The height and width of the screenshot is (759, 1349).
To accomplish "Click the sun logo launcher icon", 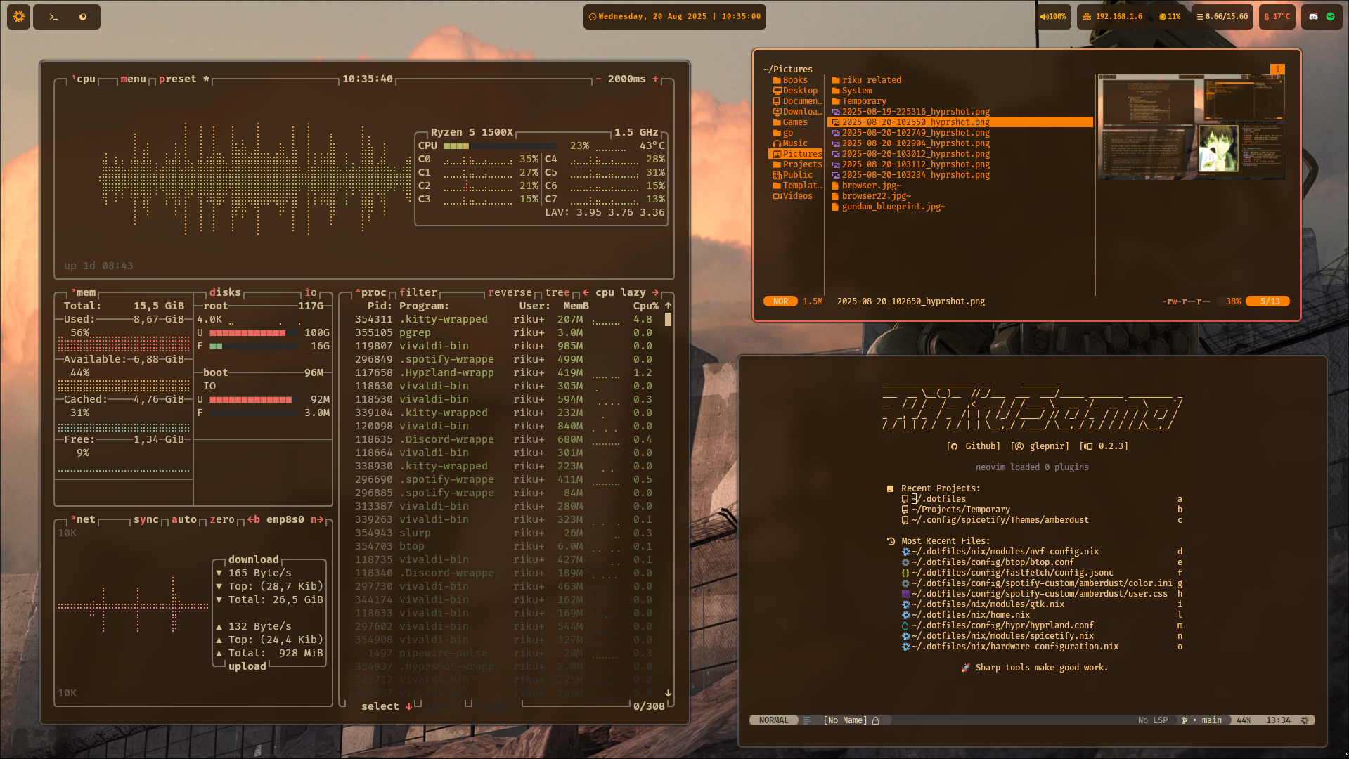I will 19,17.
